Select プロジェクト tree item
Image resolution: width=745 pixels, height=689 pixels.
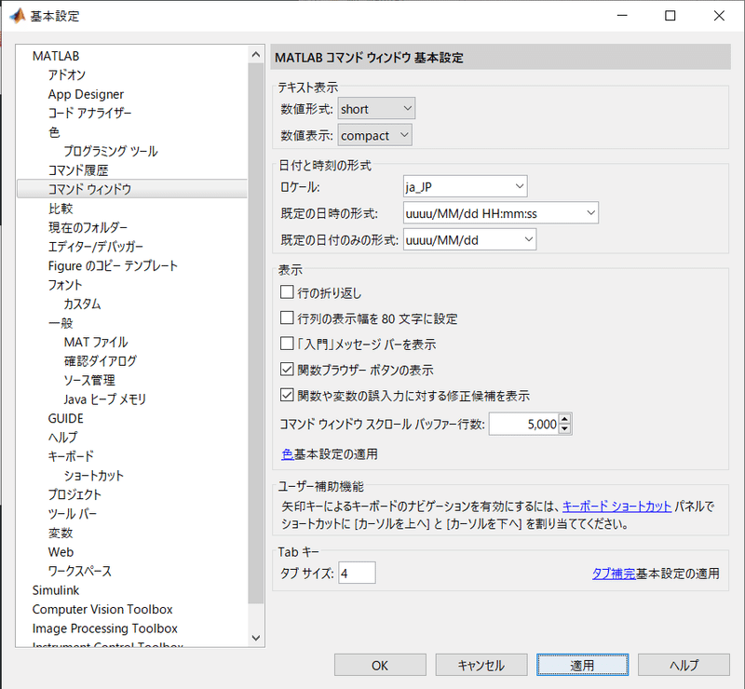coord(74,494)
